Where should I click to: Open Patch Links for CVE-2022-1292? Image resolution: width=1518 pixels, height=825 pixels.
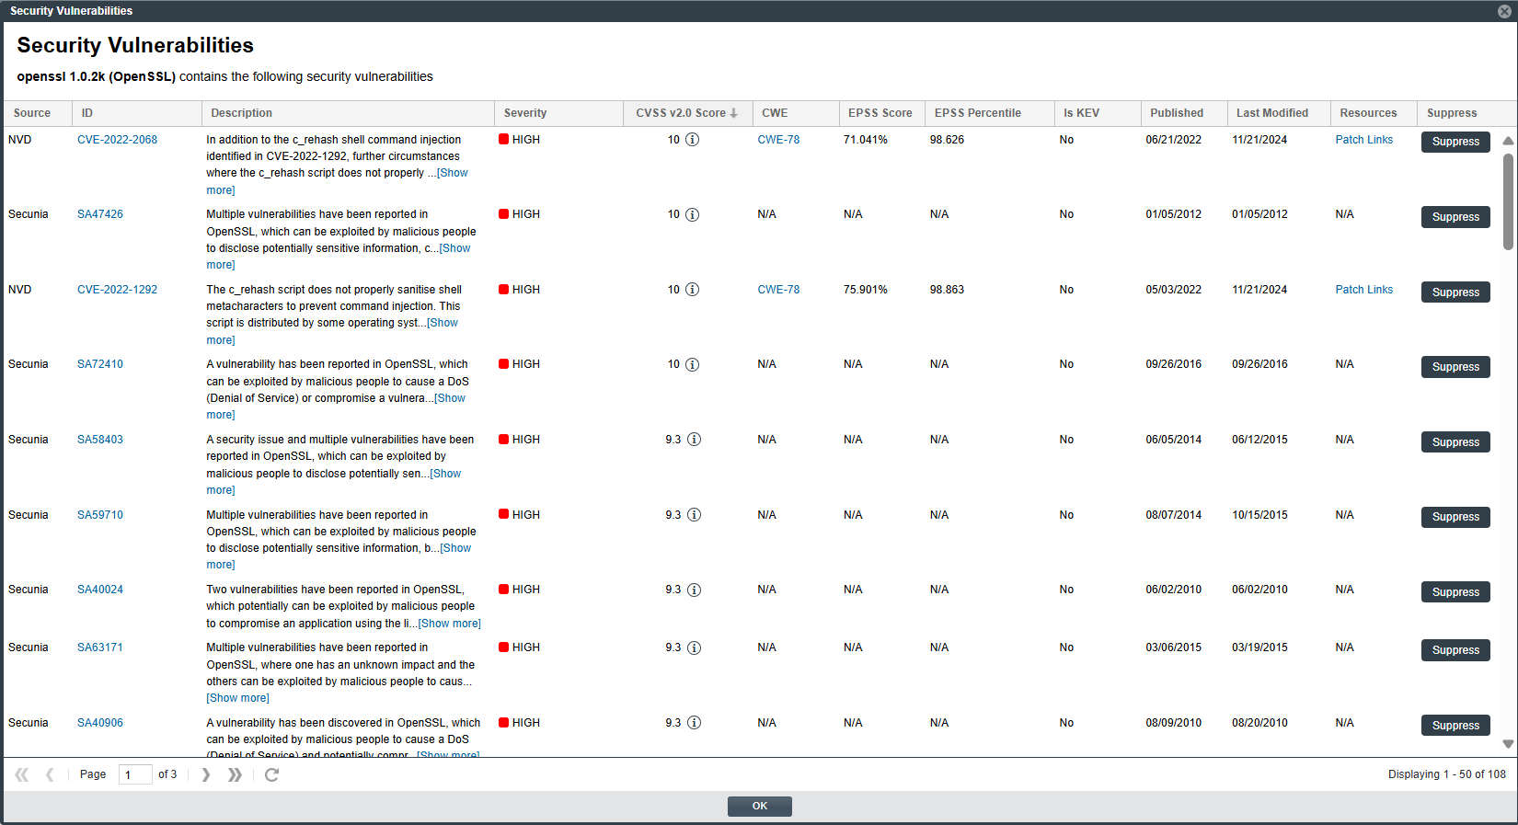[1363, 290]
